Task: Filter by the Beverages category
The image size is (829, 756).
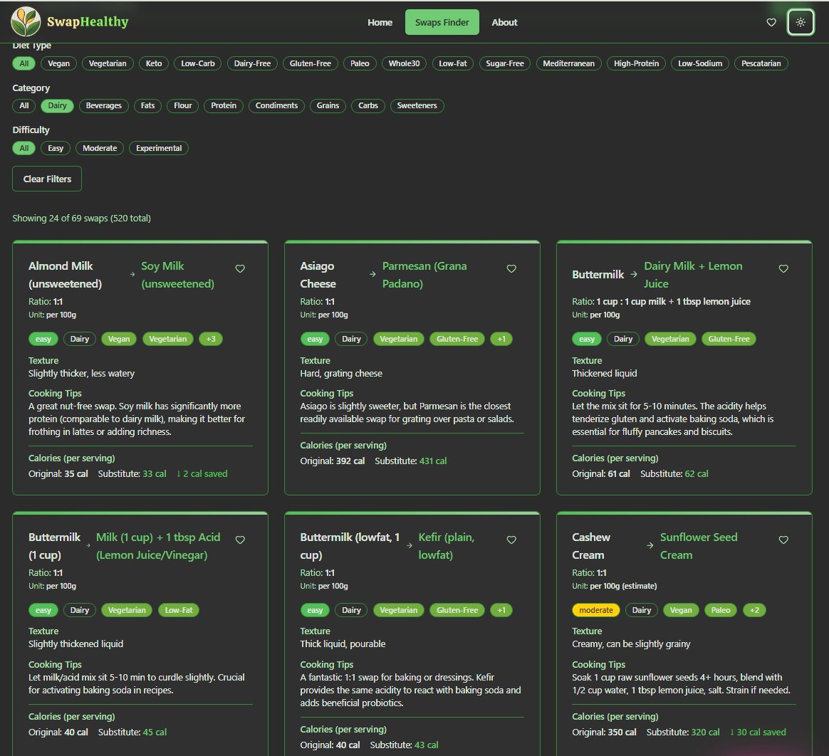Action: point(104,105)
